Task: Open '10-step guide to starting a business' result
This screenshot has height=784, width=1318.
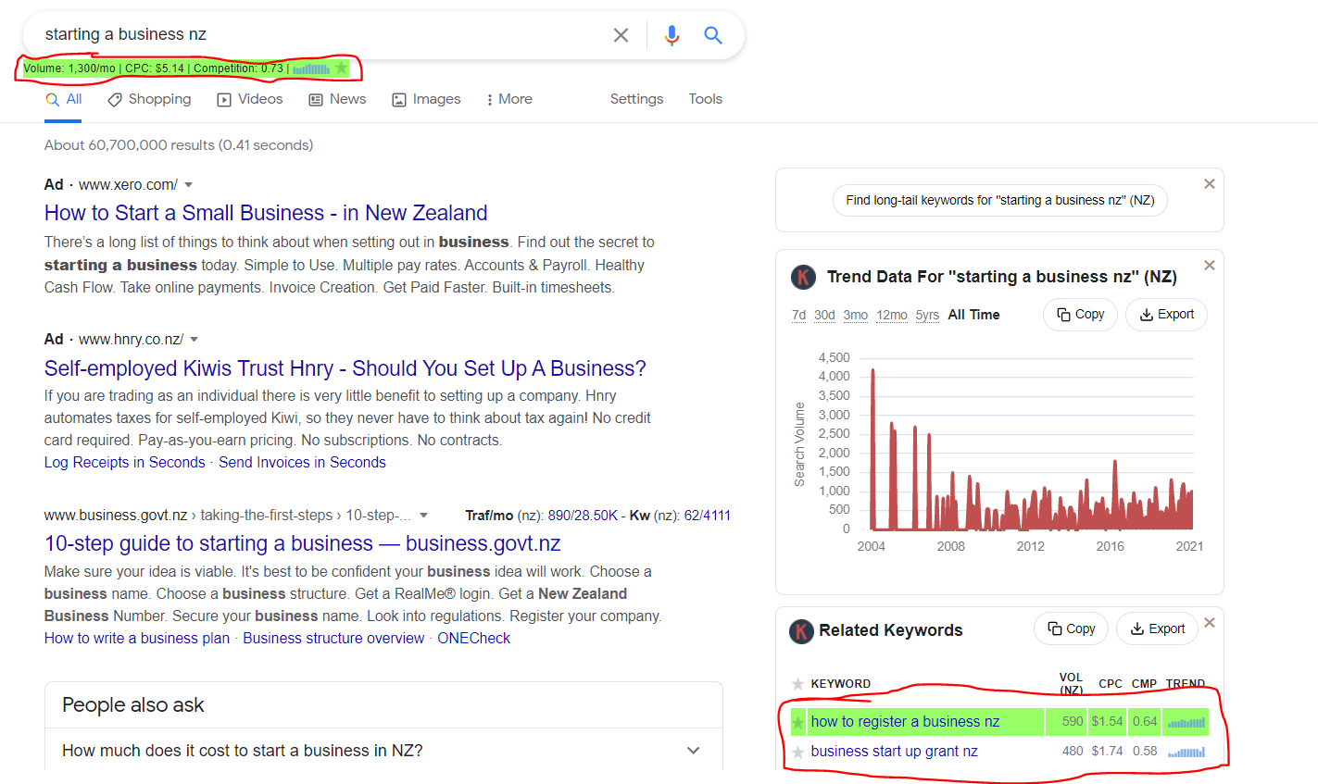Action: coord(303,543)
